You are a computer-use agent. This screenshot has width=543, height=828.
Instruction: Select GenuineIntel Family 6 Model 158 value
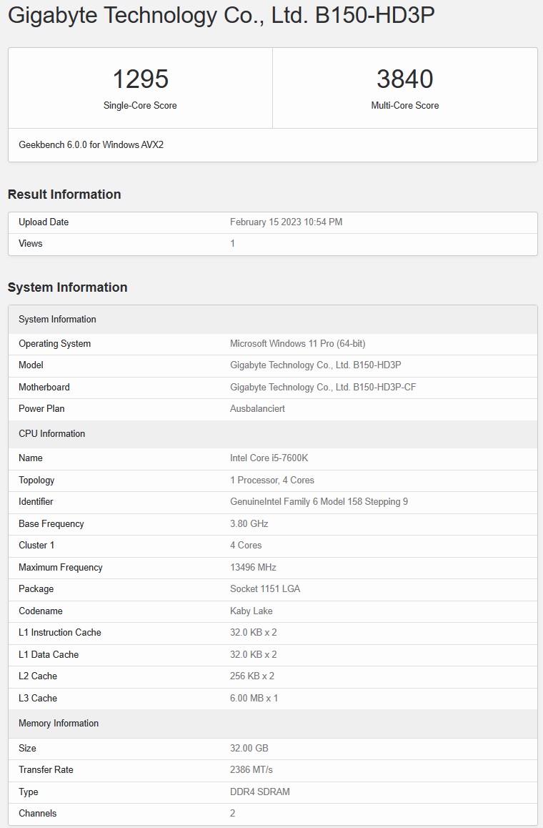[319, 502]
